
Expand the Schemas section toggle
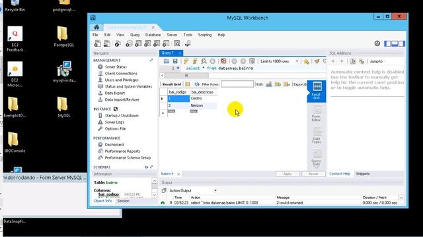(151, 167)
